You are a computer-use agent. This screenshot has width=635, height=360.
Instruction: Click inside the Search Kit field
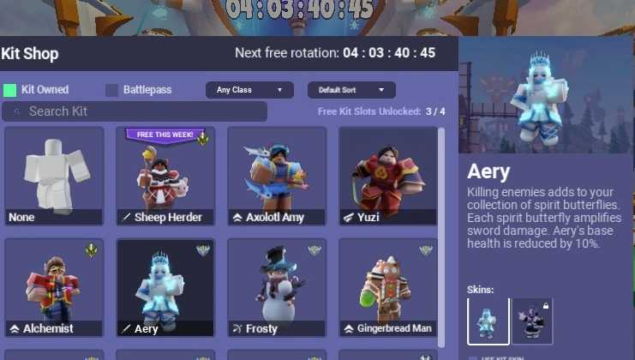pos(135,111)
